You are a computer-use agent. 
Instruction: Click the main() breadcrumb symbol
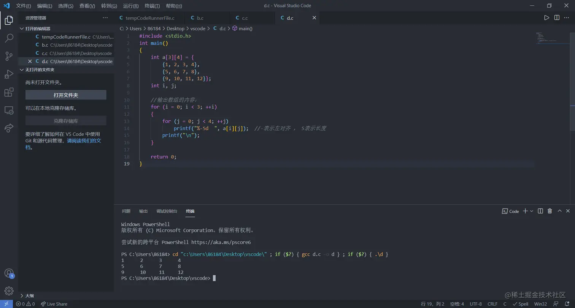coord(243,28)
